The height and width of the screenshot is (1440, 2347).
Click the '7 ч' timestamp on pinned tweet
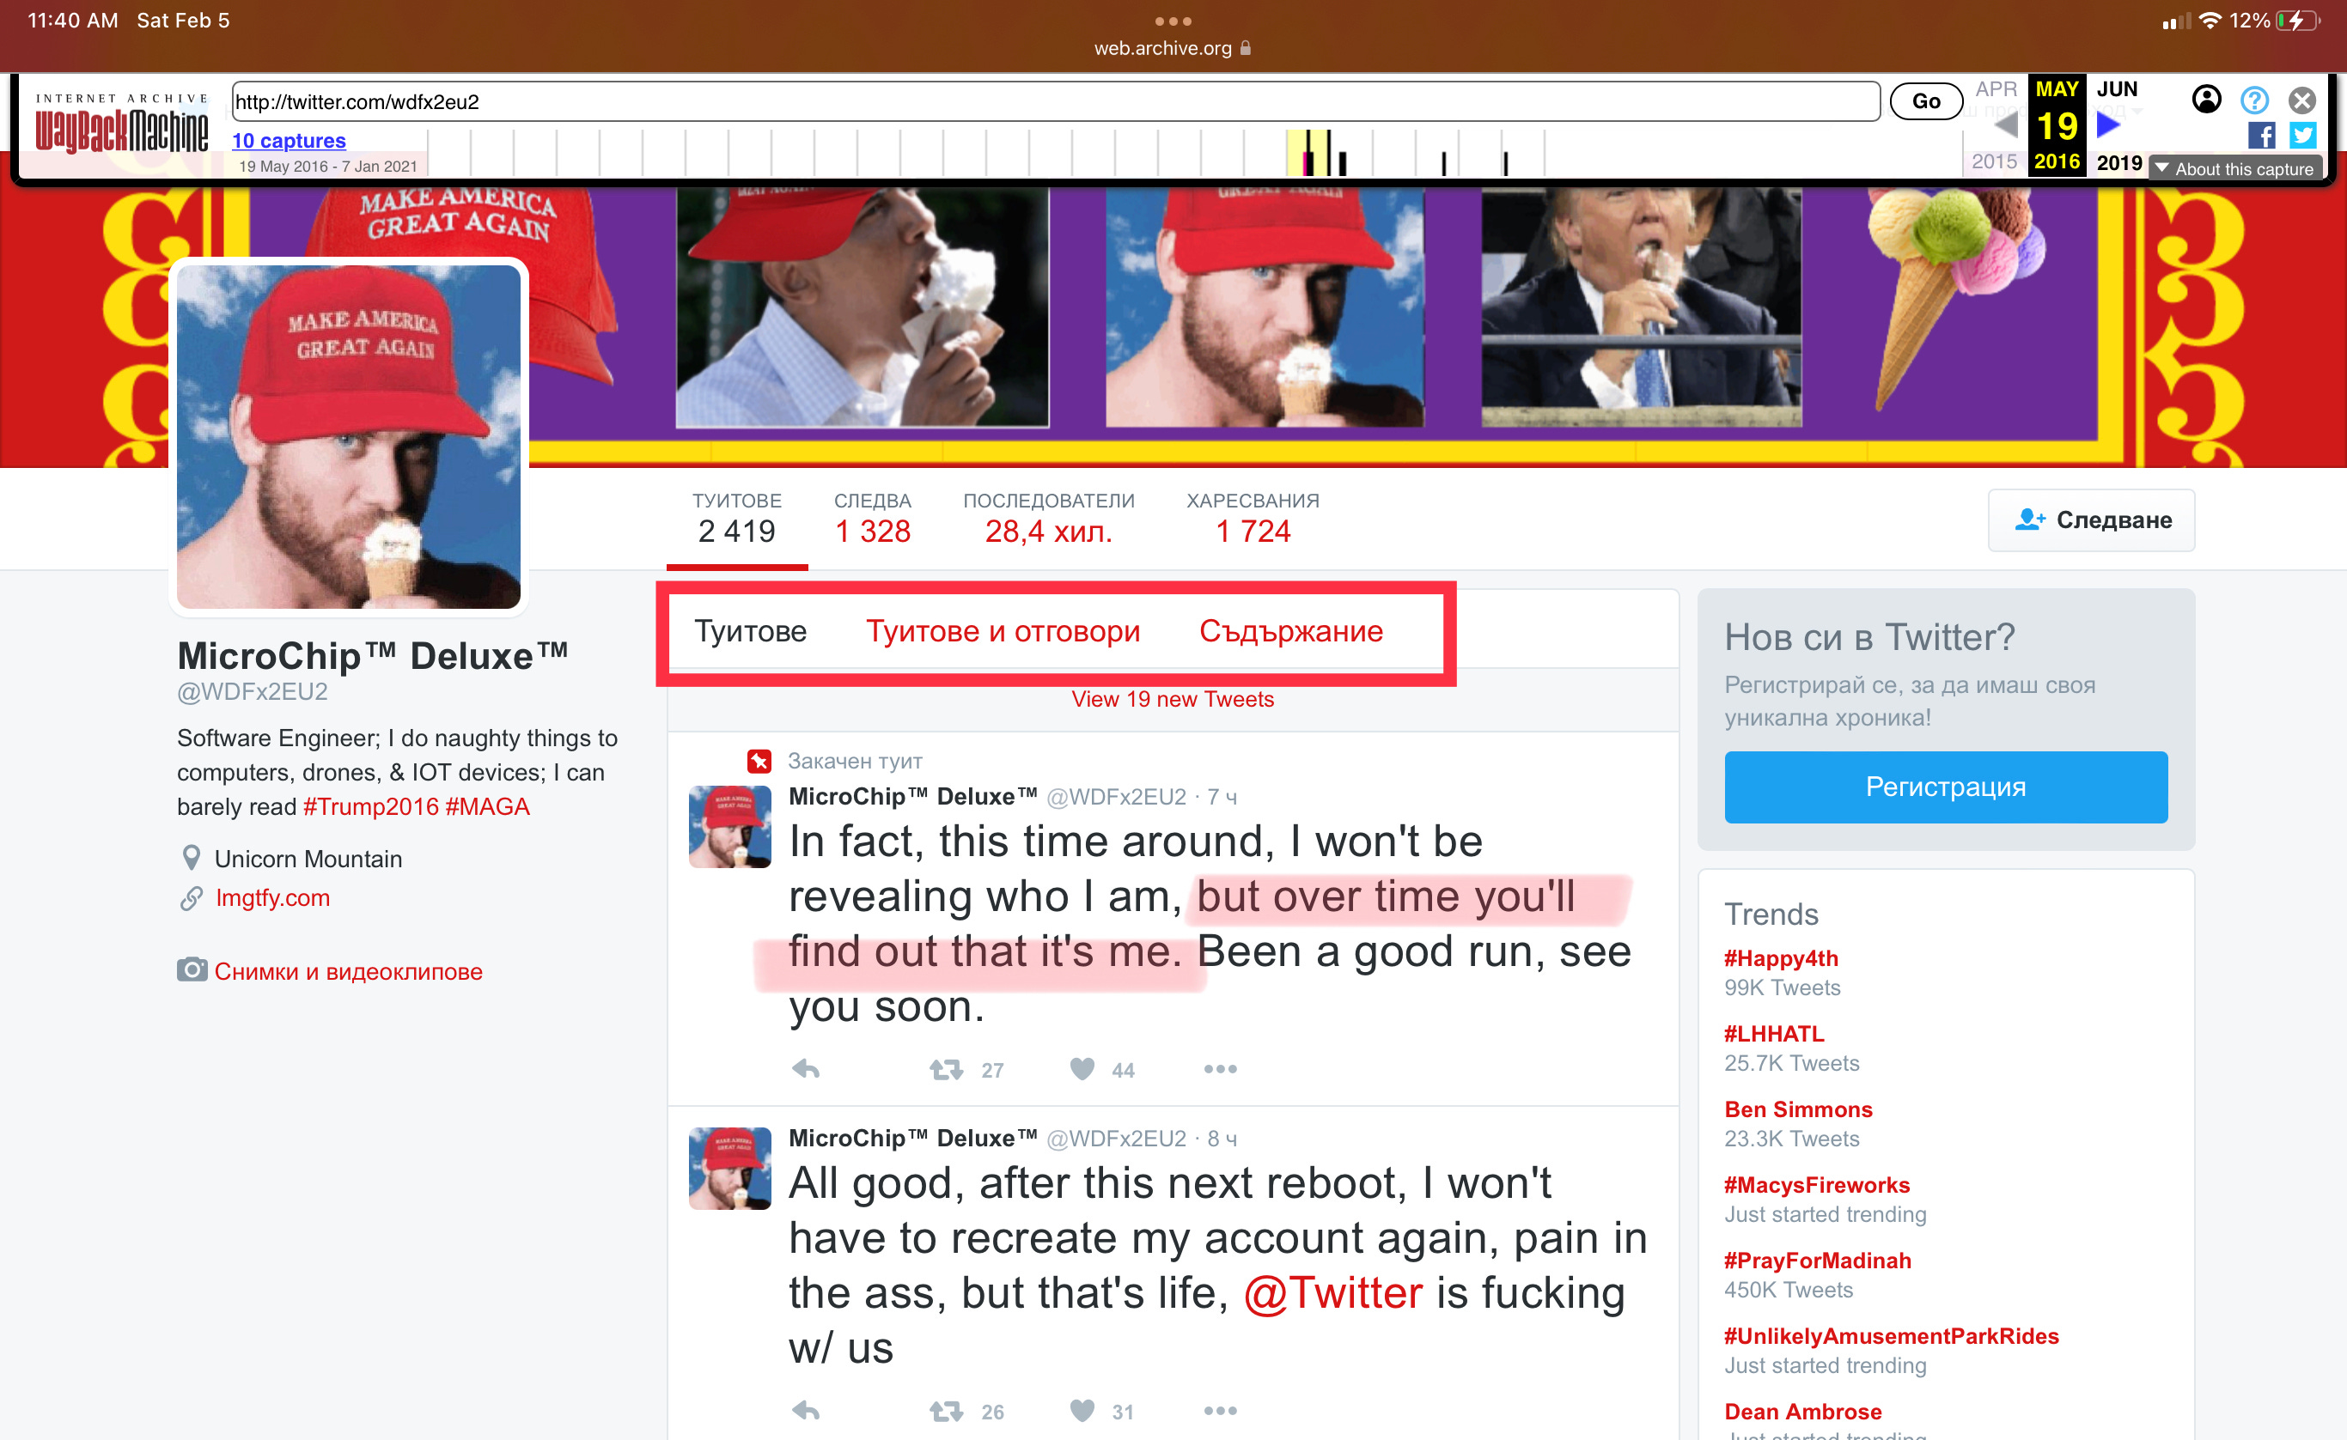[x=1221, y=797]
